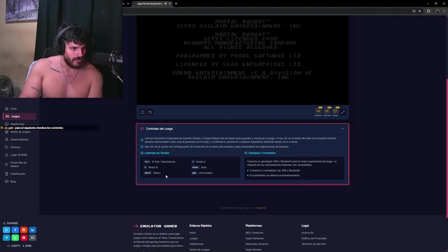Open Jugar Mi ROM in sidebar
This screenshot has height=252, width=448.
tap(20, 155)
